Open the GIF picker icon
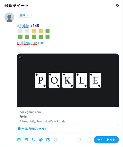Image resolution: width=123 pixels, height=147 pixels. [26, 140]
